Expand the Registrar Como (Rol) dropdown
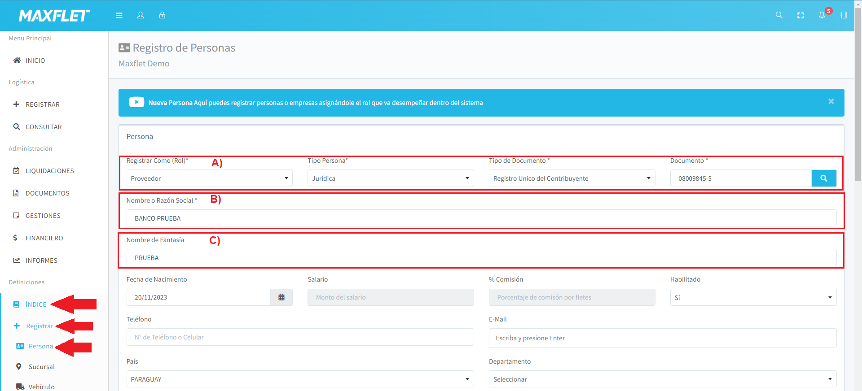 point(209,178)
